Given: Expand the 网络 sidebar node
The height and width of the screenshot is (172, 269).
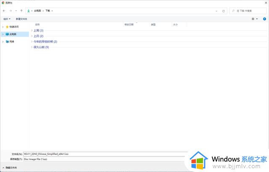Looking at the screenshot, I should coord(3,42).
